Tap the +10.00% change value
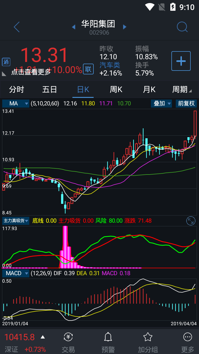The width and height of the screenshot is (199, 354). tap(65, 70)
